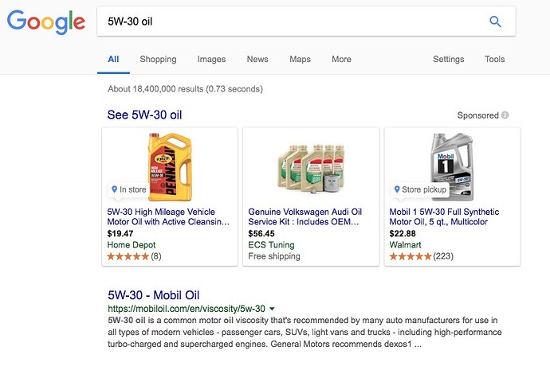The image size is (550, 366).
Task: Switch to the Images tab
Action: coord(211,59)
